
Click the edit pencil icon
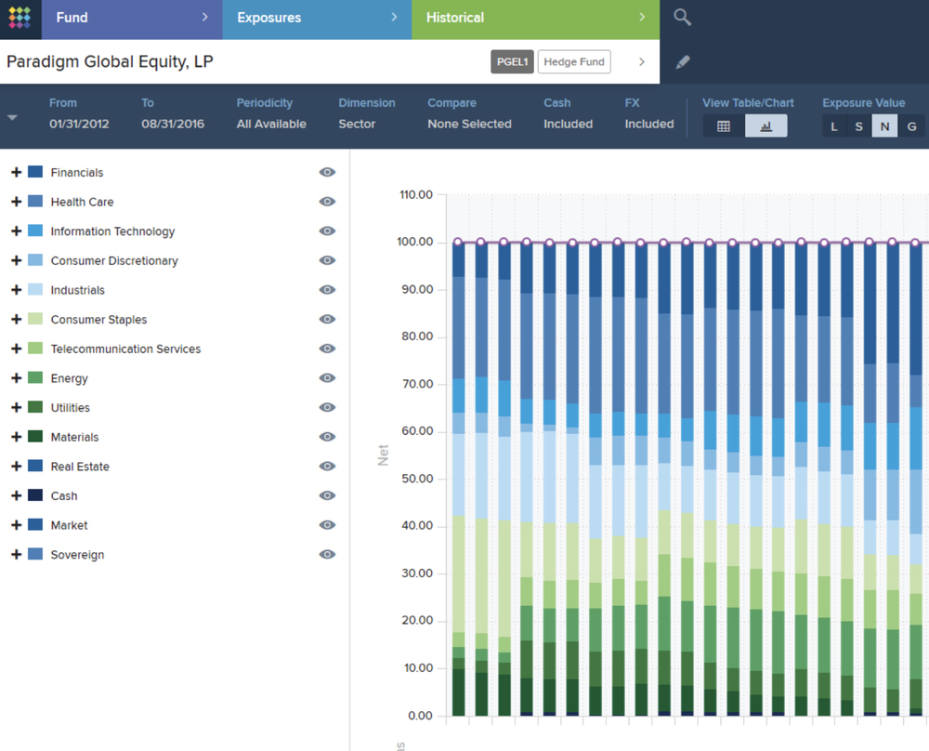[683, 61]
